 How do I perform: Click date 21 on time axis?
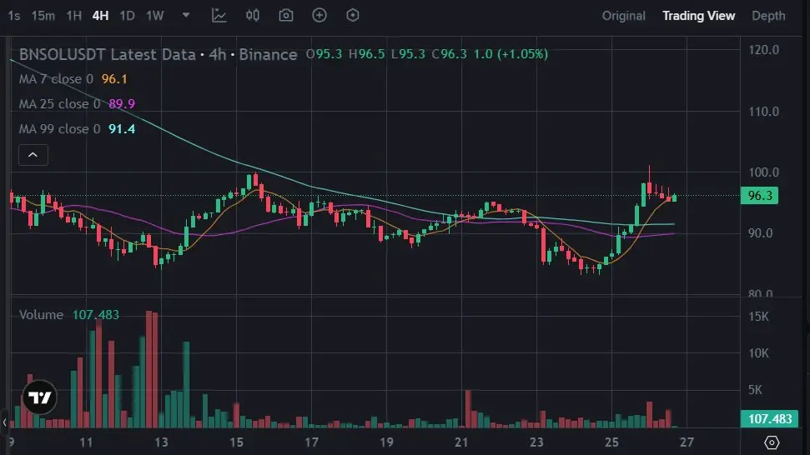coord(461,442)
